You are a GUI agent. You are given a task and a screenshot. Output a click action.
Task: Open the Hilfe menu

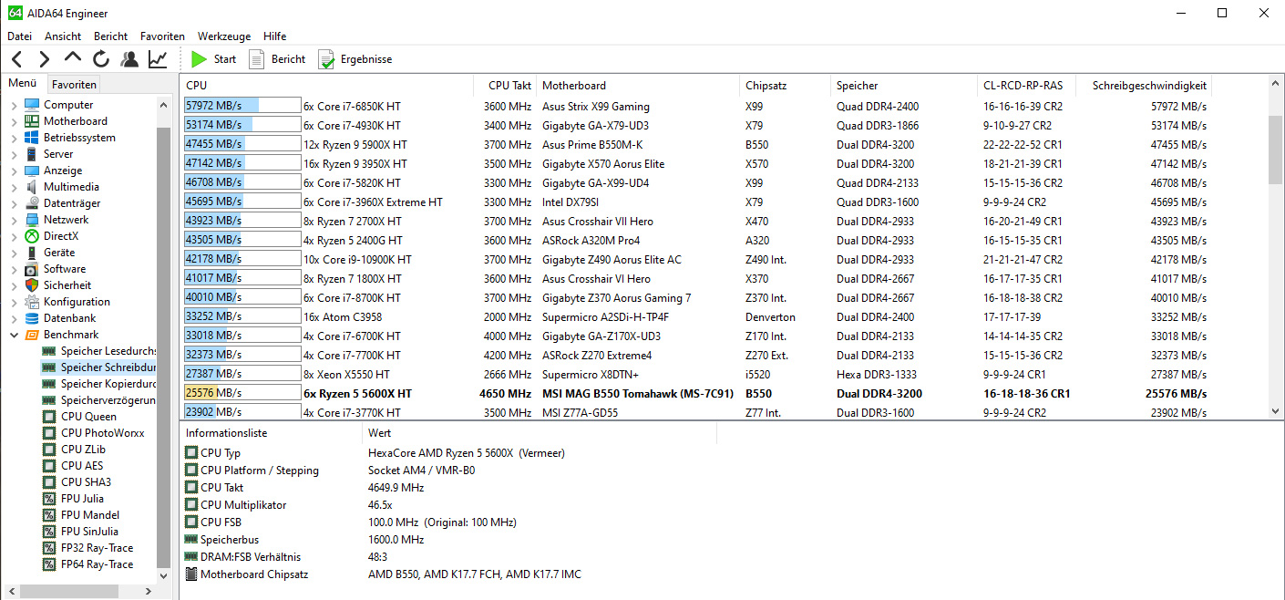click(274, 36)
